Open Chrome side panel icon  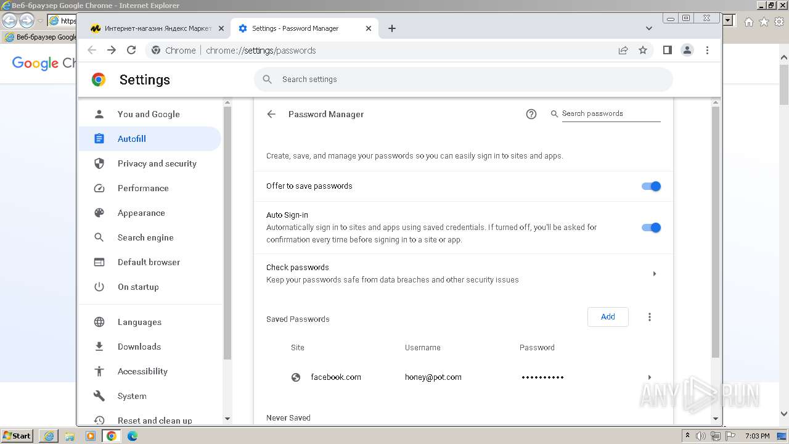click(667, 51)
